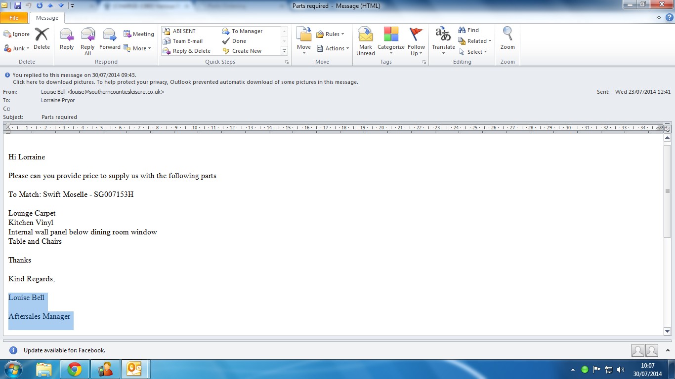Click the second contact photo in People Pane
The image size is (675, 379).
tap(652, 350)
